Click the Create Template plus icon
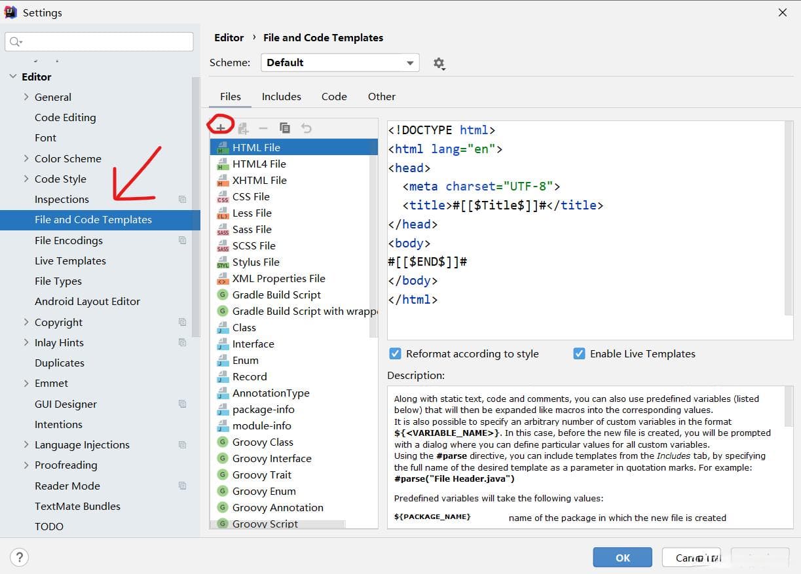801x574 pixels. (221, 128)
